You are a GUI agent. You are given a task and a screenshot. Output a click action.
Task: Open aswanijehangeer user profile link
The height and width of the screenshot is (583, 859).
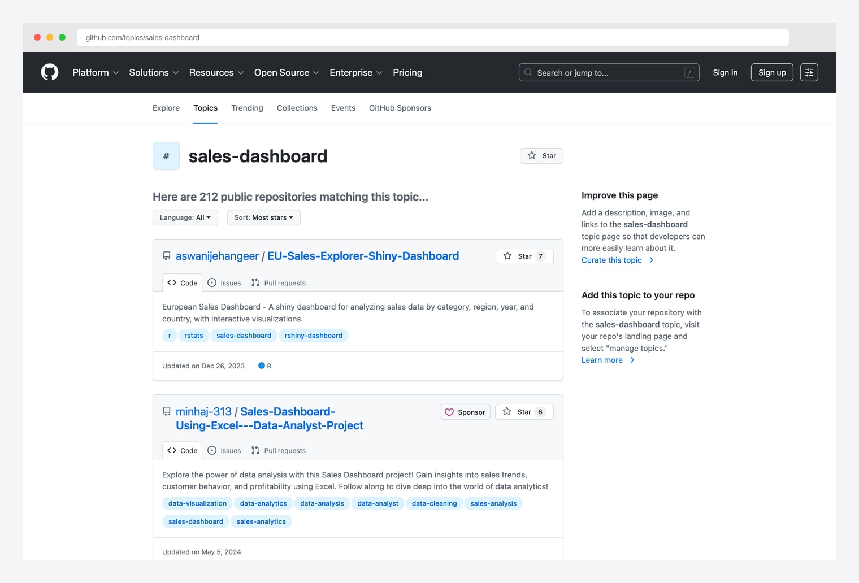click(x=217, y=256)
